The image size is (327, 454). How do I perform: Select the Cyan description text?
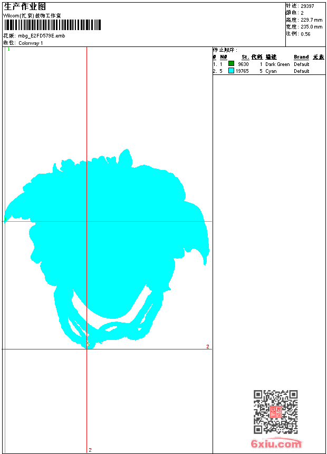coord(271,71)
